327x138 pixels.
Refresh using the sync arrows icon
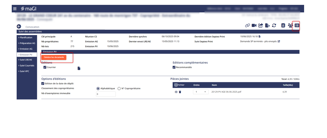pos(274,25)
